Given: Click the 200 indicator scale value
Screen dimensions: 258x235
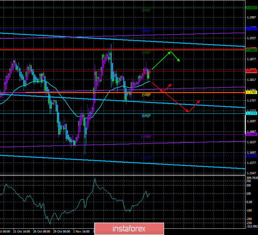Looking at the screenshot, I should coord(249,185).
